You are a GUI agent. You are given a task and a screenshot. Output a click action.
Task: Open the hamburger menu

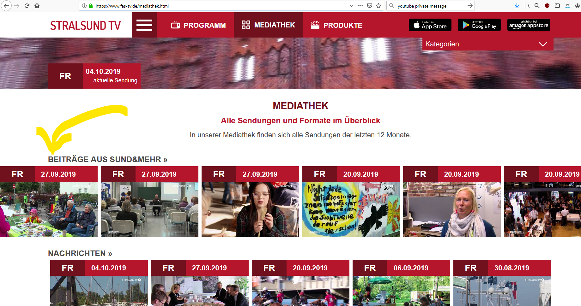144,25
